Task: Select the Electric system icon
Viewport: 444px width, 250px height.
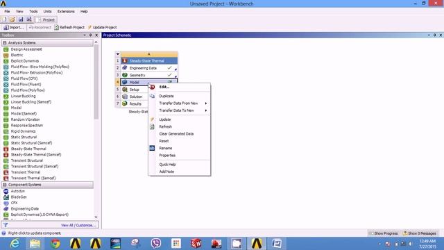Action: [x=6, y=56]
